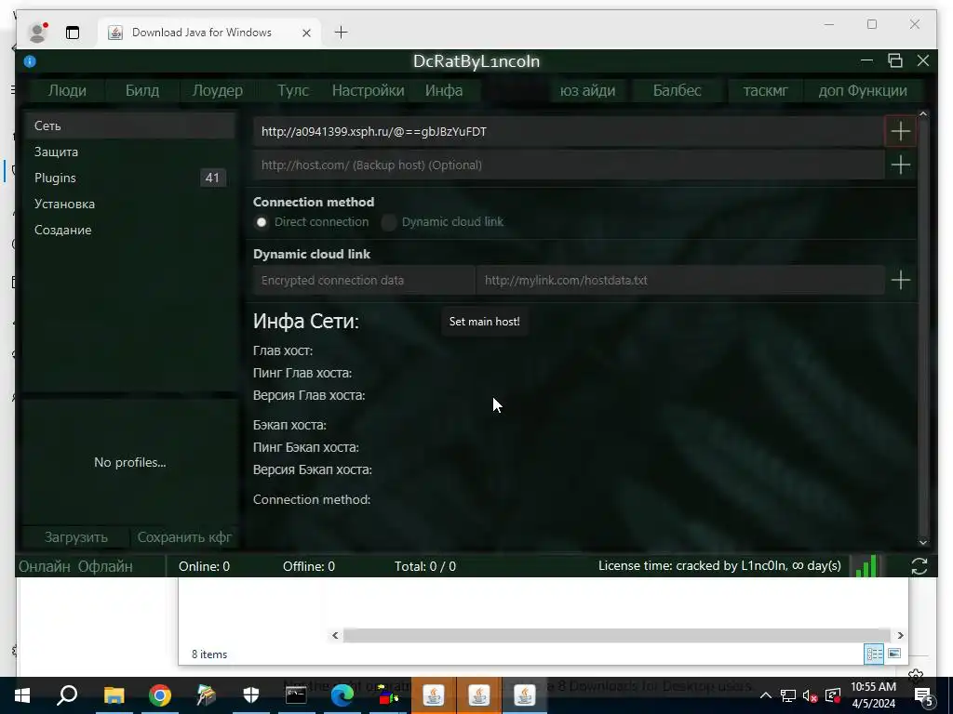Click the доп Функции button
Screen dimensions: 953x714
[x=863, y=90]
